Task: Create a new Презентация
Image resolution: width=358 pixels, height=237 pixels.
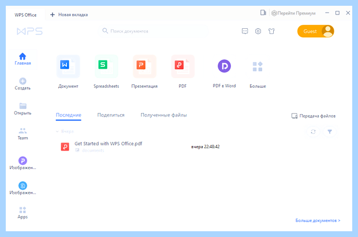Action: click(144, 72)
